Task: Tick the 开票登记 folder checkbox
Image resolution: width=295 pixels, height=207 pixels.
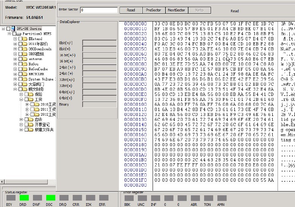Action: 27,125
